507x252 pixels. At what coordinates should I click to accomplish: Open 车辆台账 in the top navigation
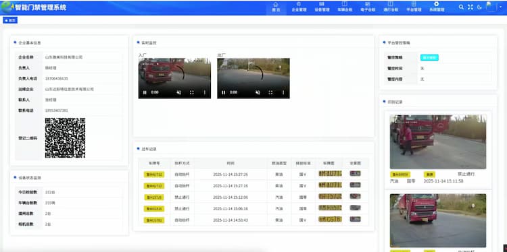tap(345, 7)
